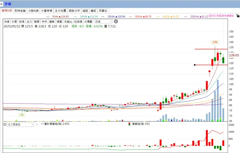Toggle the 趨勢 overlay button
240x153 pixels.
point(52,22)
